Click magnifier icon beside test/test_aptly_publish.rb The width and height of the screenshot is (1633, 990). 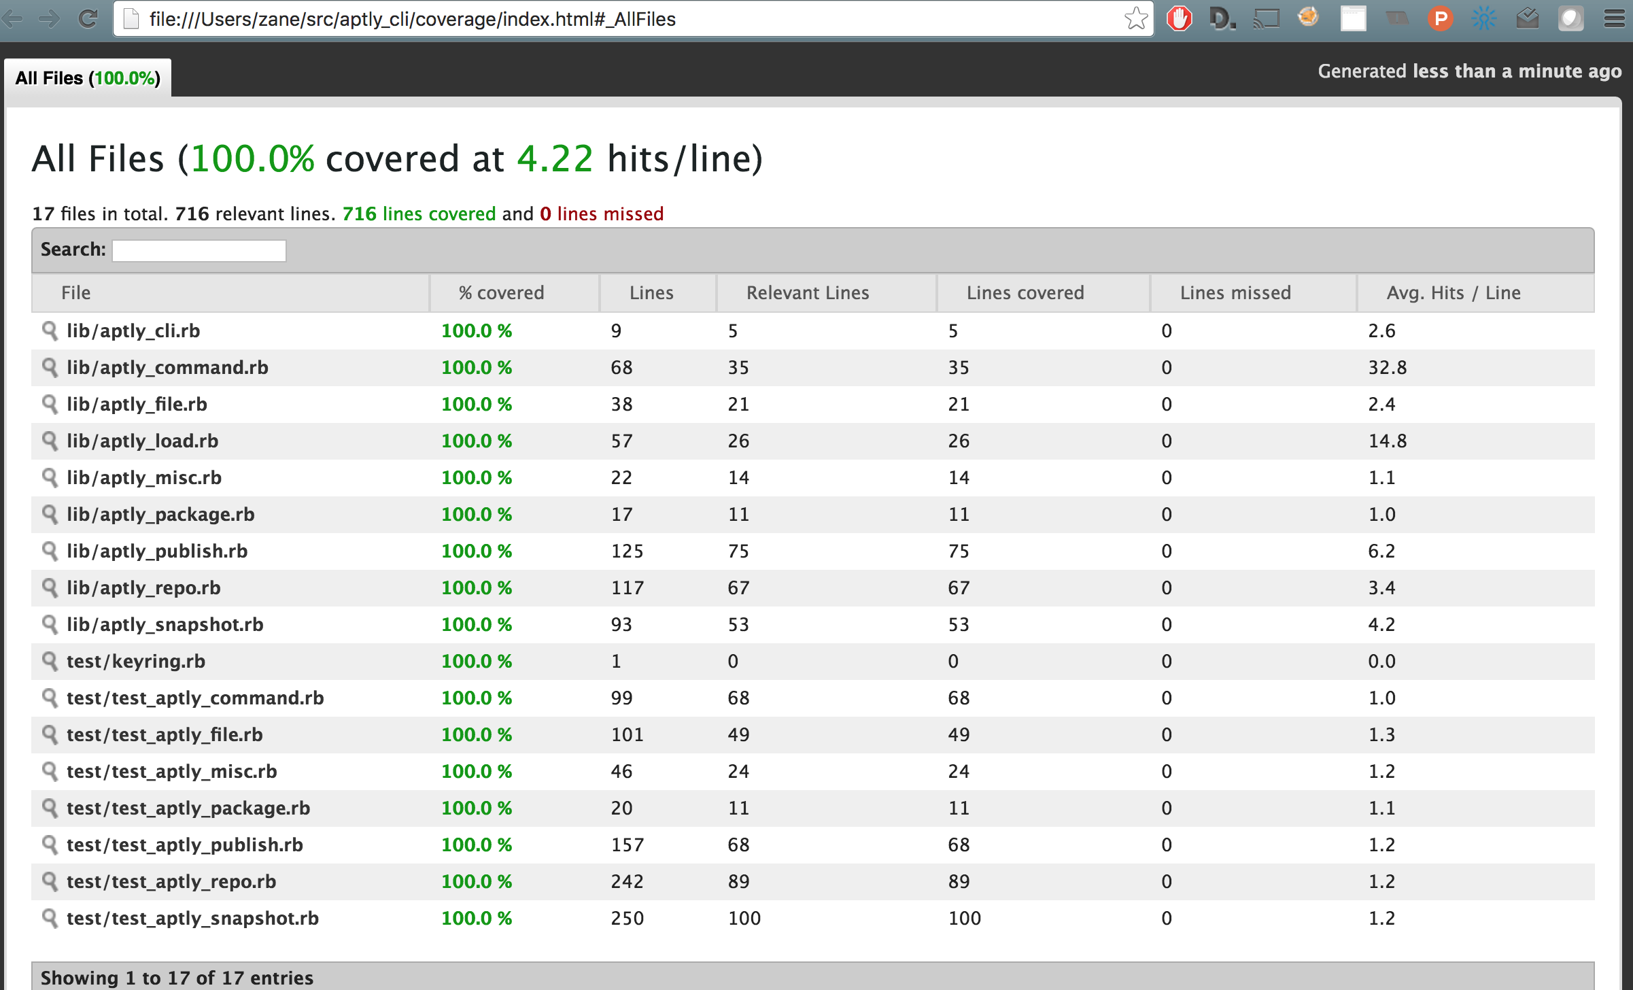49,845
